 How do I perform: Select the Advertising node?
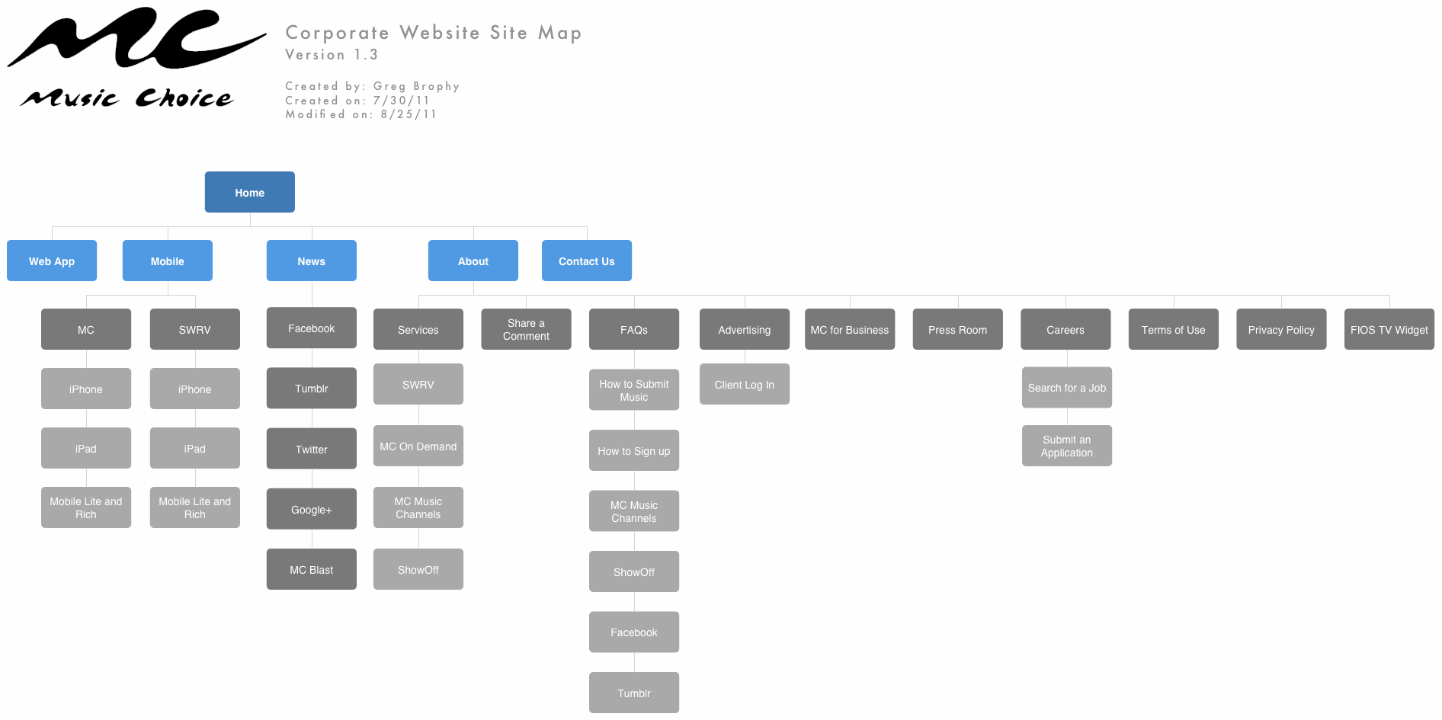click(x=745, y=329)
